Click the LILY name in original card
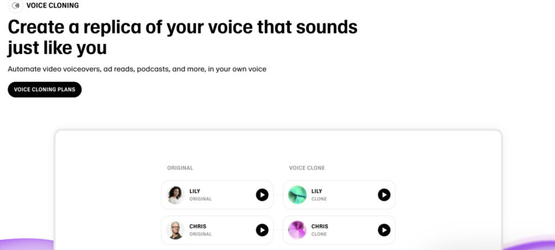The width and height of the screenshot is (555, 250). pos(195,191)
